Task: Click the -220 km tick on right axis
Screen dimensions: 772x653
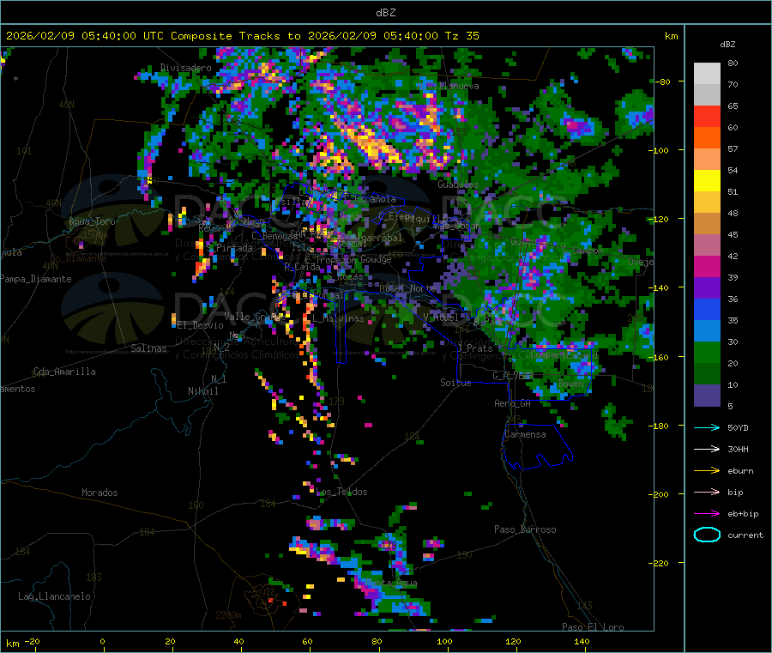Action: 660,563
